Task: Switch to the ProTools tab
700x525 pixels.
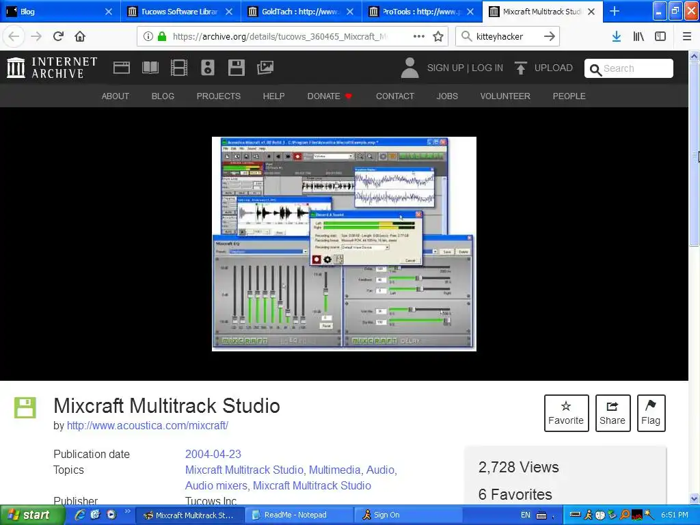Action: pyautogui.click(x=420, y=11)
